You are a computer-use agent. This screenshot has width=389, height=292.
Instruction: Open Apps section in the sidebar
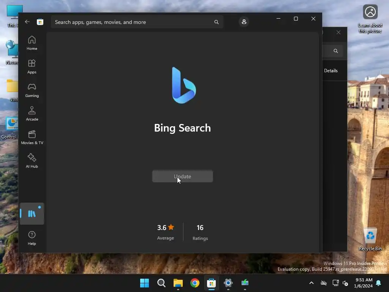pyautogui.click(x=32, y=67)
